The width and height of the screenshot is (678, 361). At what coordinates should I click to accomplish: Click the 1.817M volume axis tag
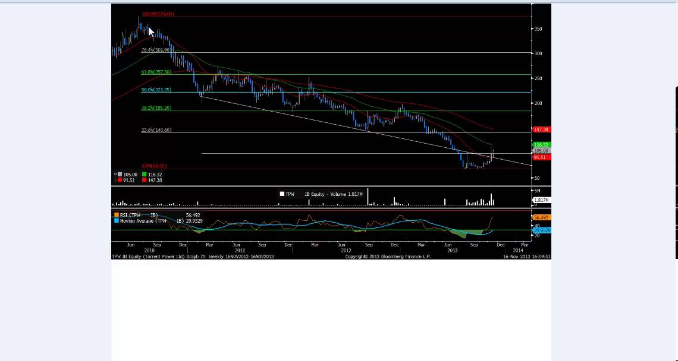541,200
